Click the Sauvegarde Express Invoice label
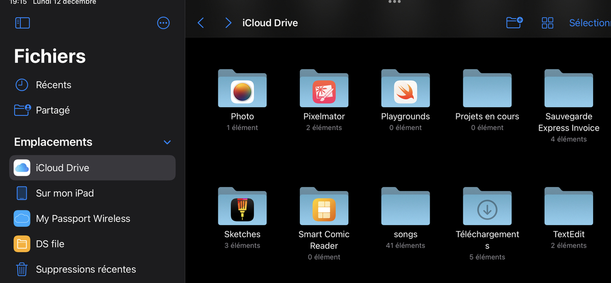Viewport: 611px width, 283px height. pyautogui.click(x=569, y=122)
